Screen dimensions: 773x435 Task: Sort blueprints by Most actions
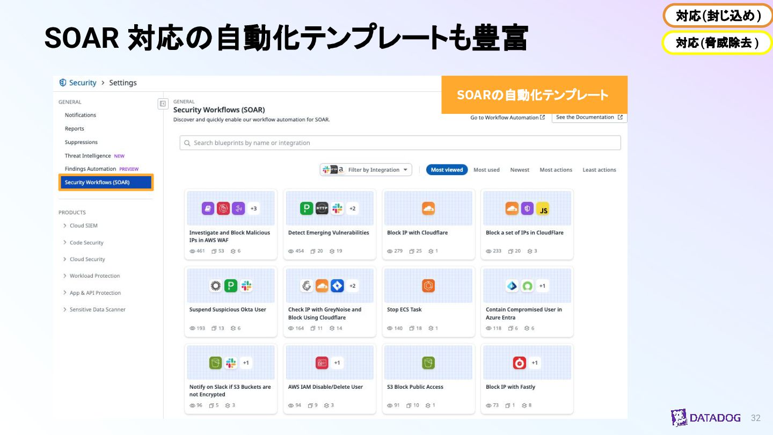556,170
